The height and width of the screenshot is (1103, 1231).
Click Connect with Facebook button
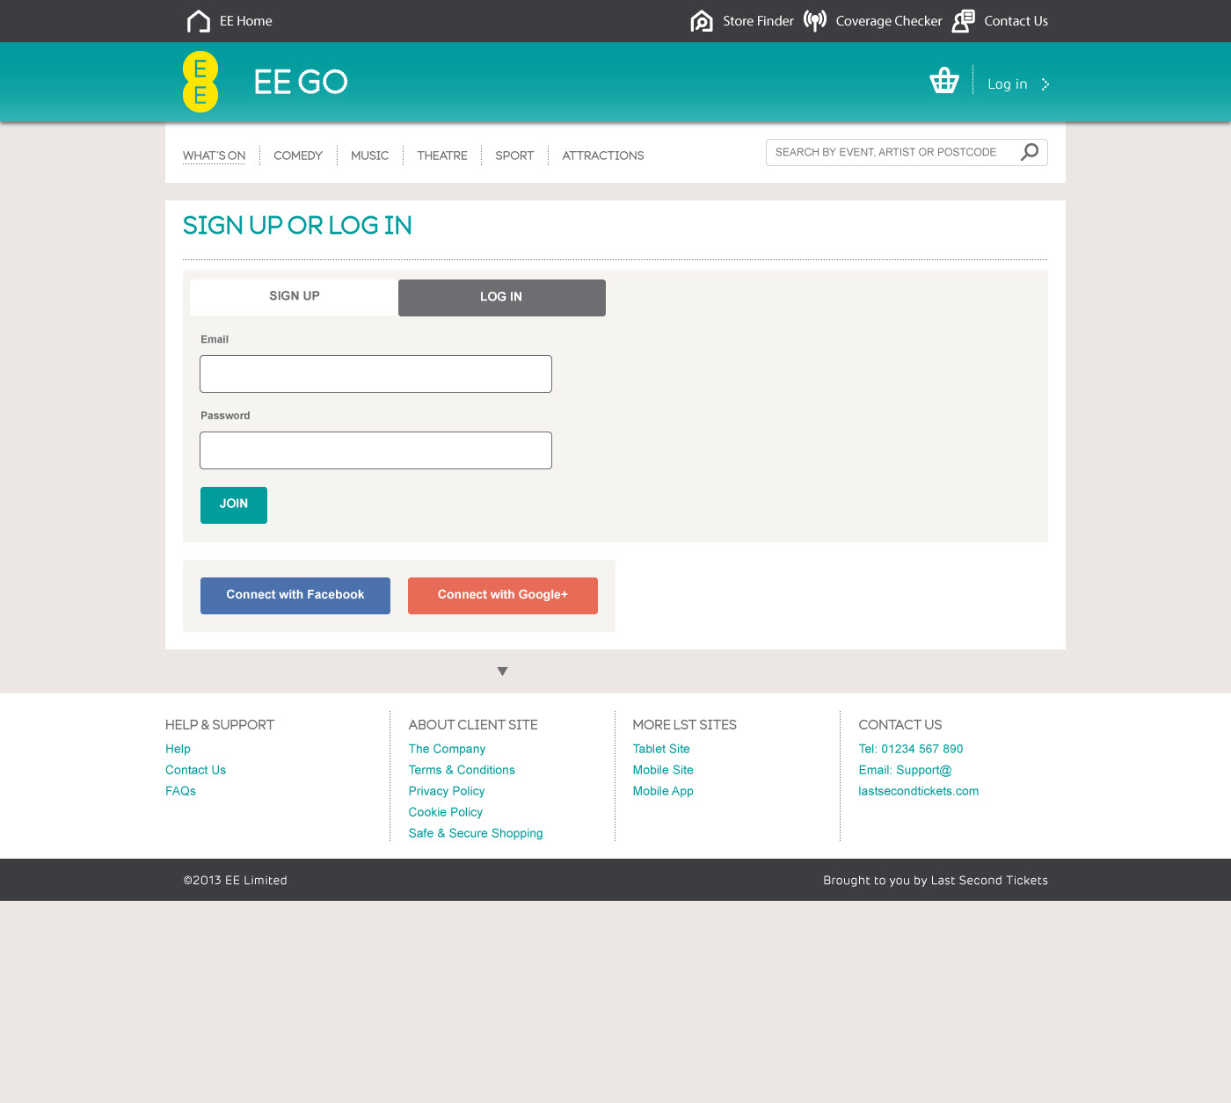tap(295, 596)
